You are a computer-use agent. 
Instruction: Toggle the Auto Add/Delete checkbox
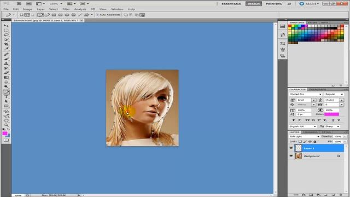pos(97,15)
